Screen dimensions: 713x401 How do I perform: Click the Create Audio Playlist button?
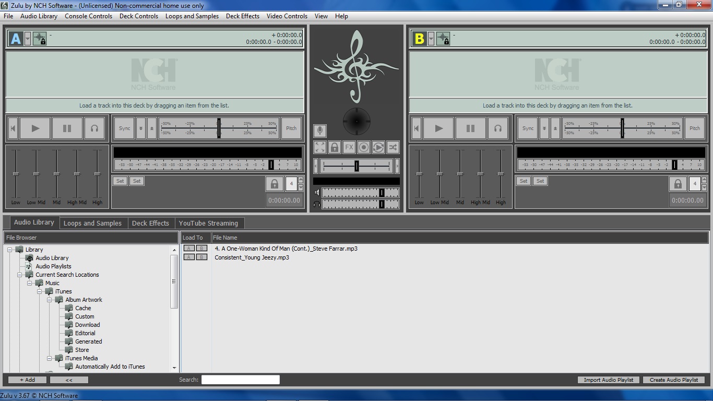(674, 380)
